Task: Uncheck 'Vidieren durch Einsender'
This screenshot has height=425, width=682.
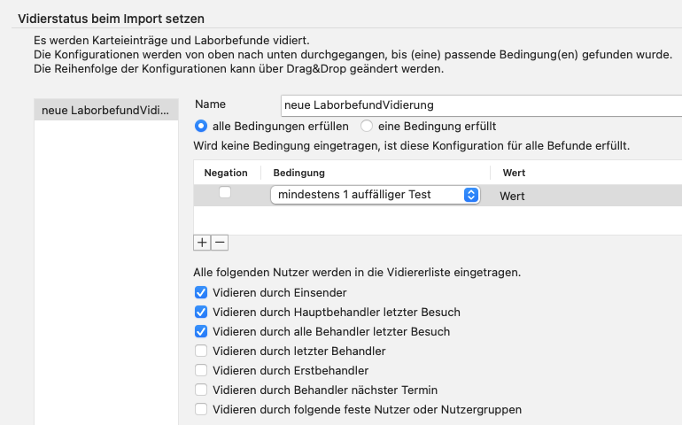Action: (x=201, y=293)
